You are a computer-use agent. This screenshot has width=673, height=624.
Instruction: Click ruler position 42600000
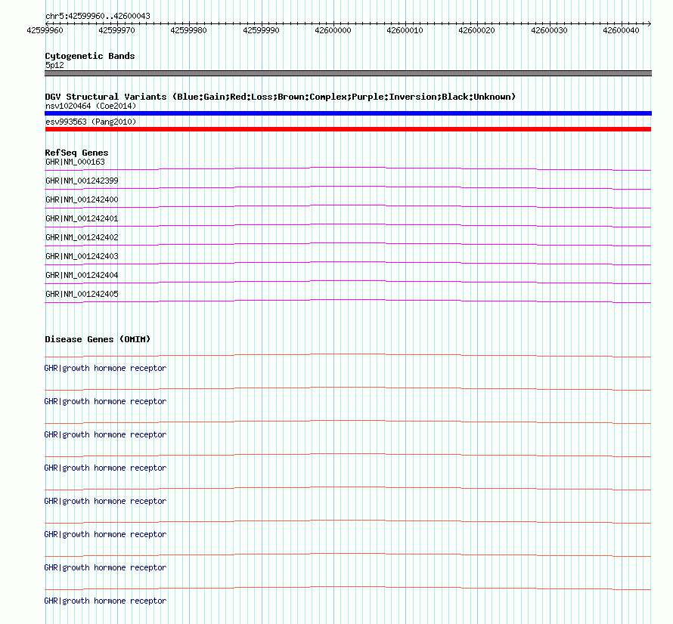[333, 30]
